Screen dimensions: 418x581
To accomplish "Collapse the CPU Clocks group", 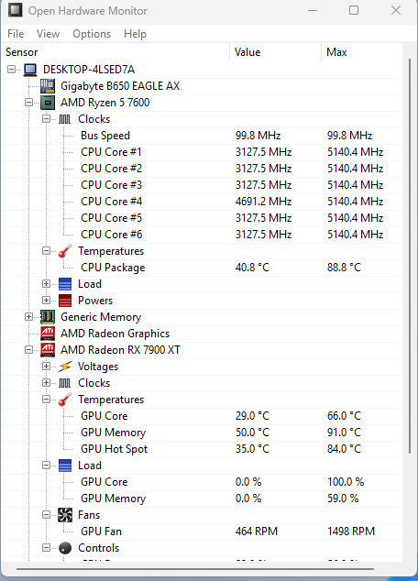I will tap(46, 119).
